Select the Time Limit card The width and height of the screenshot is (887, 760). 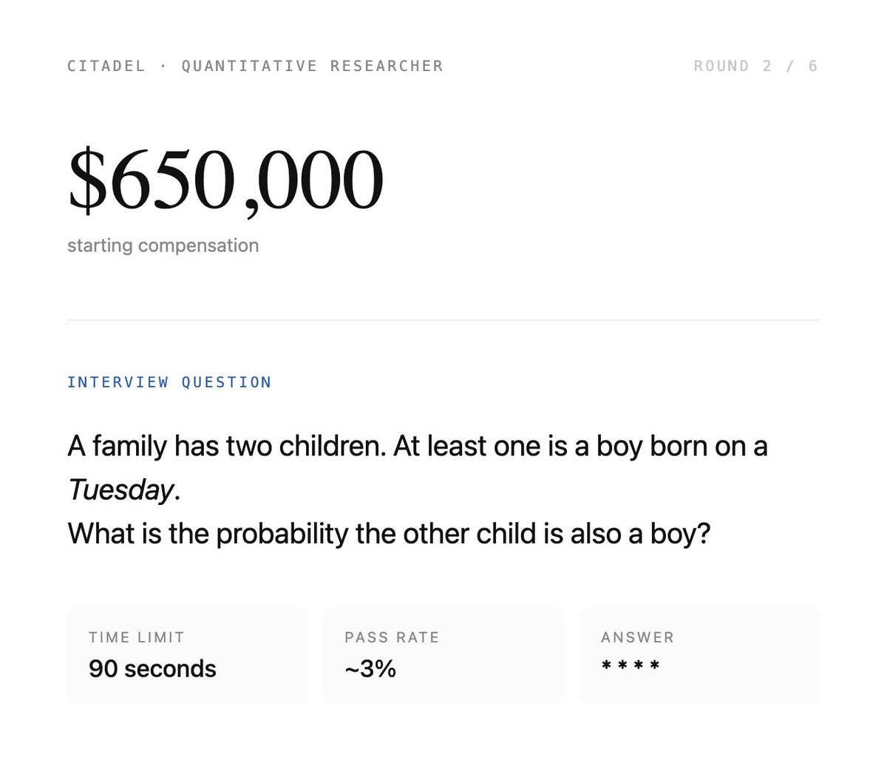187,655
